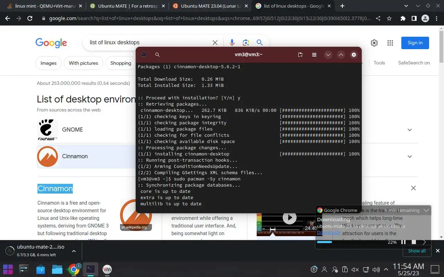Open the speaker volume tray icon
The image size is (444, 277).
point(376,269)
